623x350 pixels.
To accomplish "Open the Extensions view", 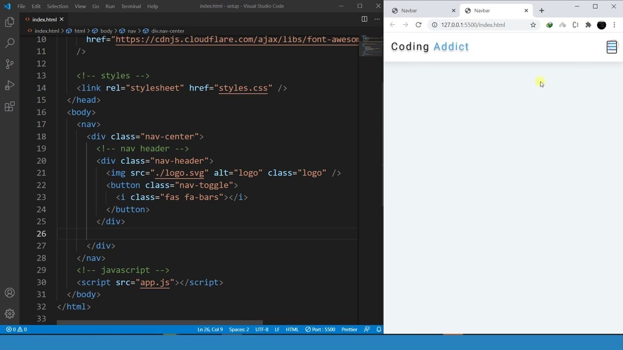I will pyautogui.click(x=9, y=107).
